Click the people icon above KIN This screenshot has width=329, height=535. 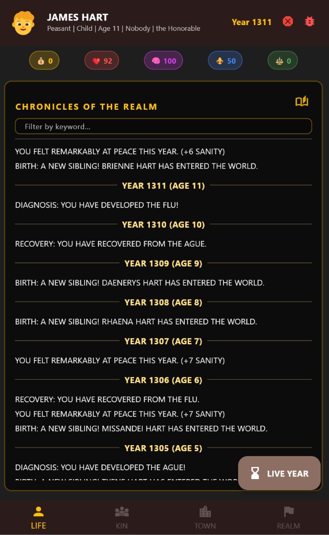coord(122,511)
